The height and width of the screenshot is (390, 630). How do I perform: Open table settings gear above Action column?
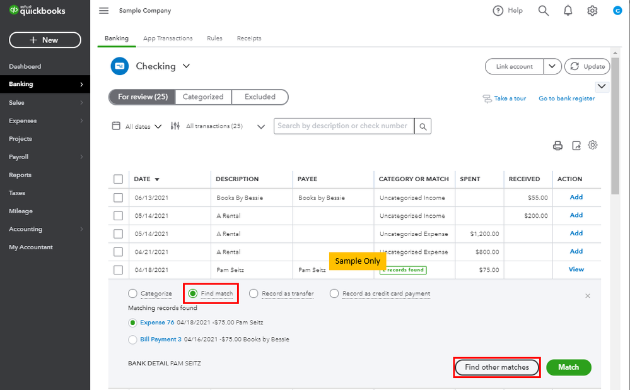pos(593,145)
